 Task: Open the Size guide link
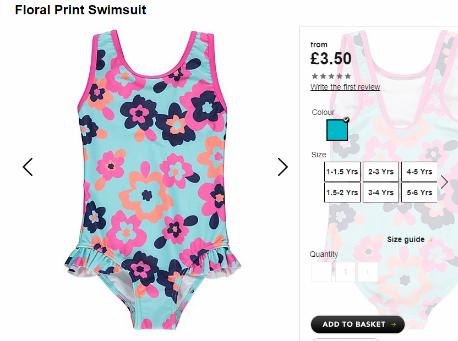(x=406, y=239)
